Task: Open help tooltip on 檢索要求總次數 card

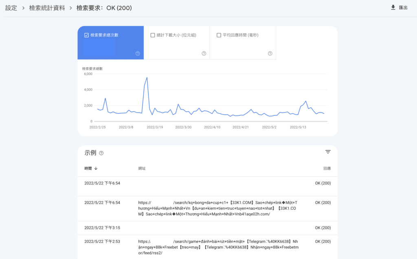Action: tap(138, 53)
